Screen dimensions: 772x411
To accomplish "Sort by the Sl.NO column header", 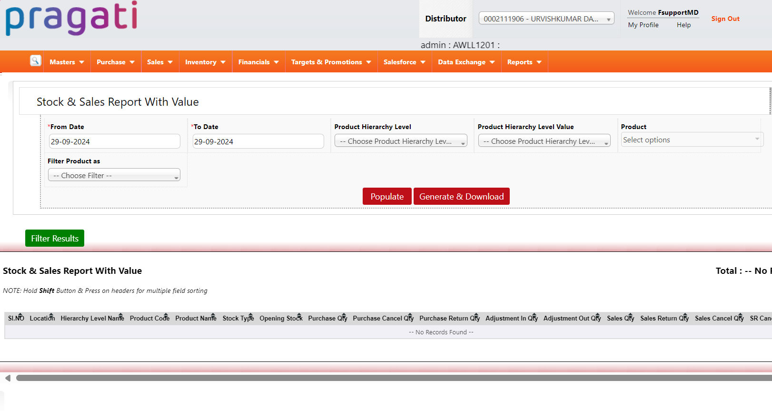I will pyautogui.click(x=16, y=318).
